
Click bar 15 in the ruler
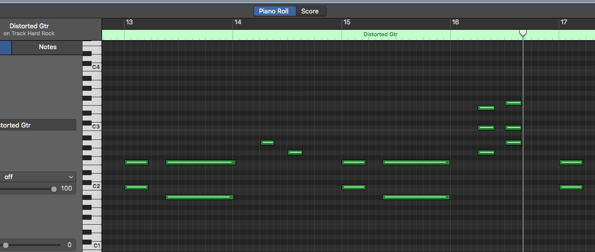point(347,22)
